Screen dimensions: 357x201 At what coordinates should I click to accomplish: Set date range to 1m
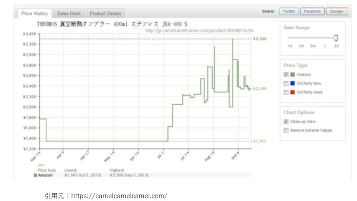(290, 46)
